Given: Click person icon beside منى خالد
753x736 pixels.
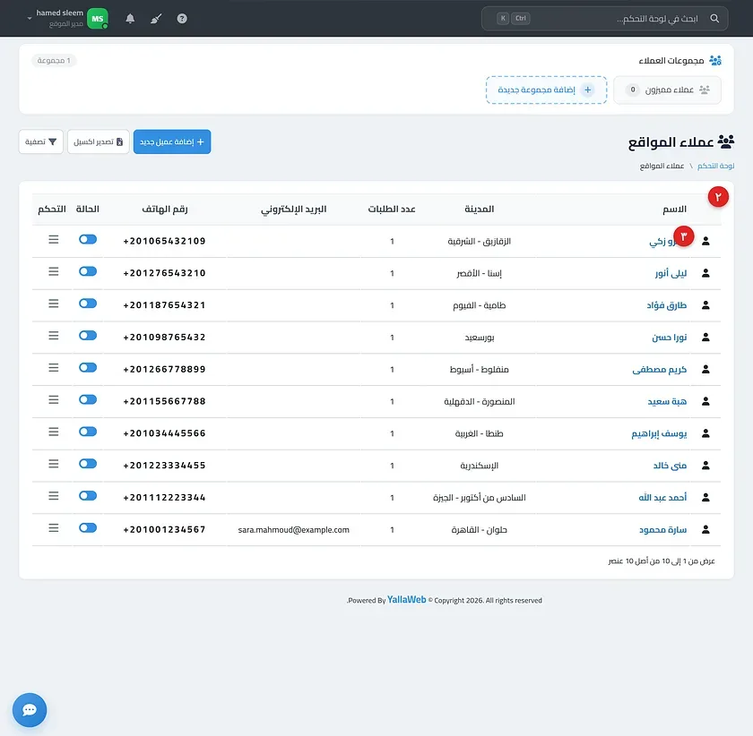Looking at the screenshot, I should [705, 466].
